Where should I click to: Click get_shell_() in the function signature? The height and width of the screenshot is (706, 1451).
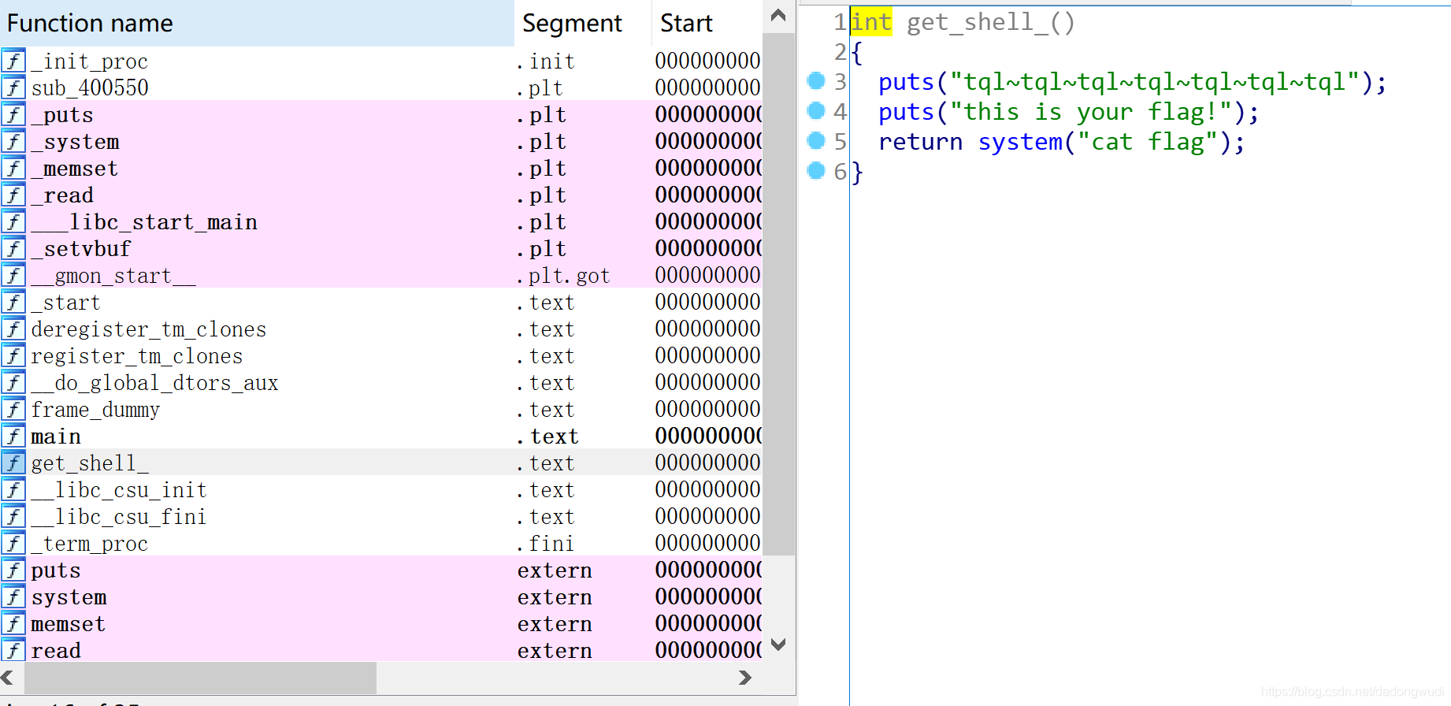(990, 22)
